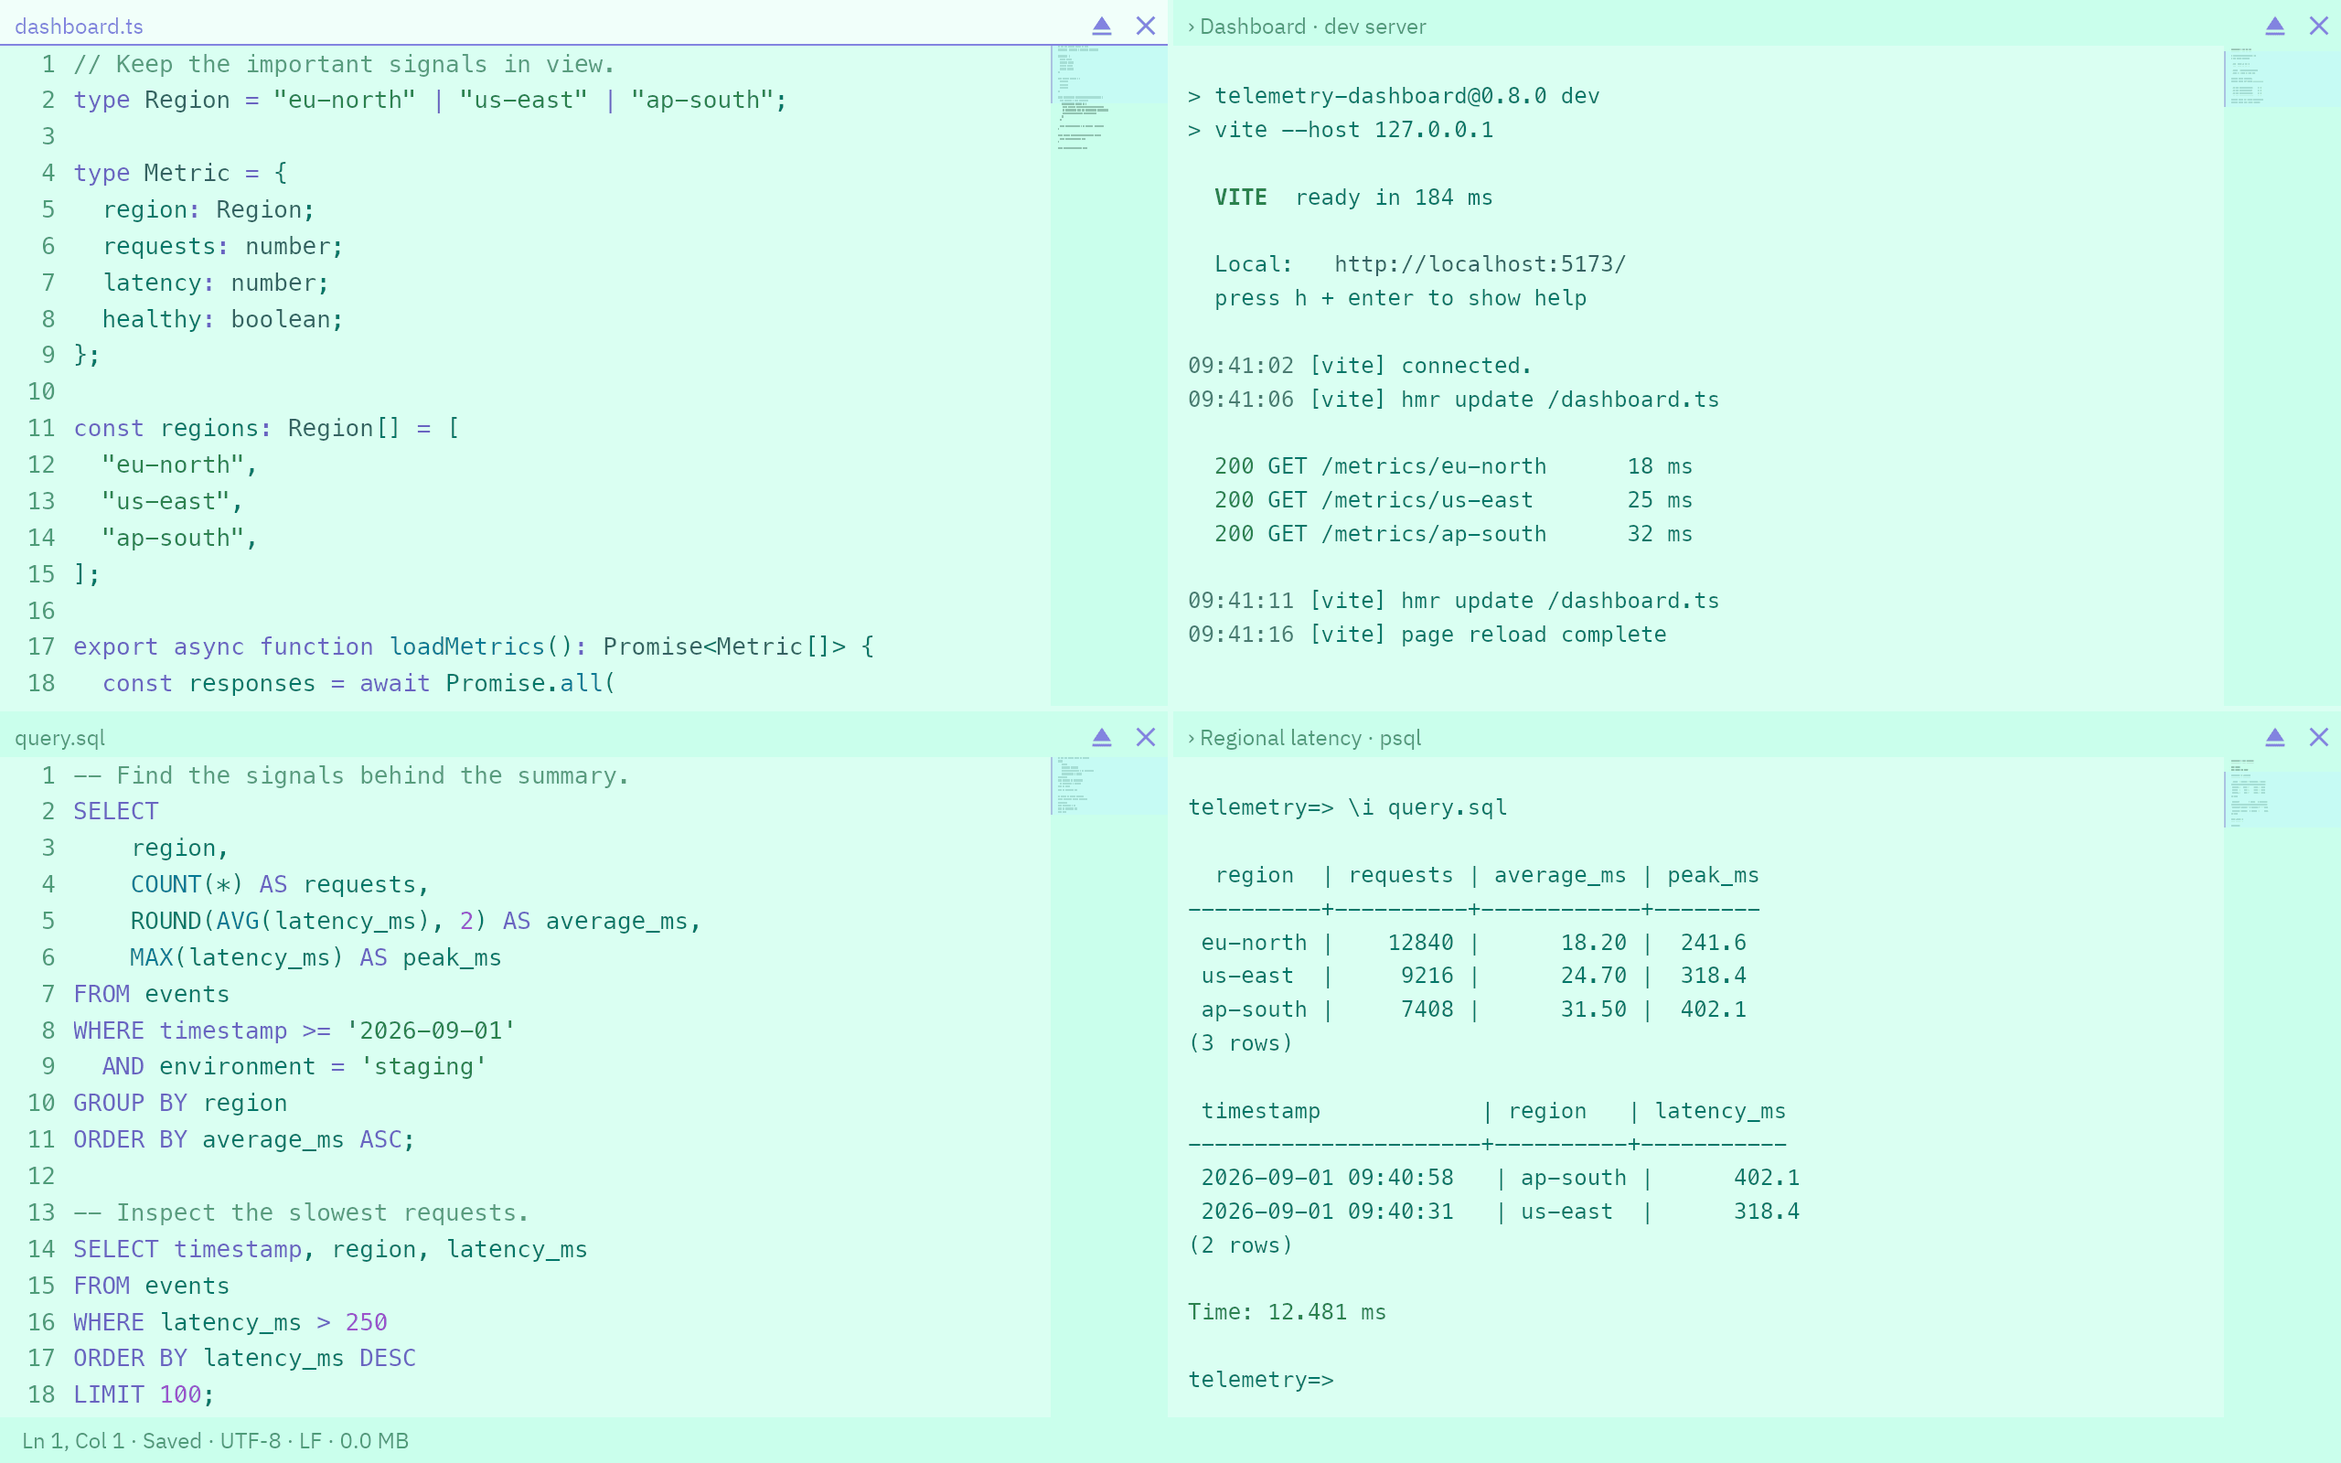This screenshot has height=1463, width=2341.
Task: Click 'WHERE latency_ms > 250' line
Action: [230, 1322]
